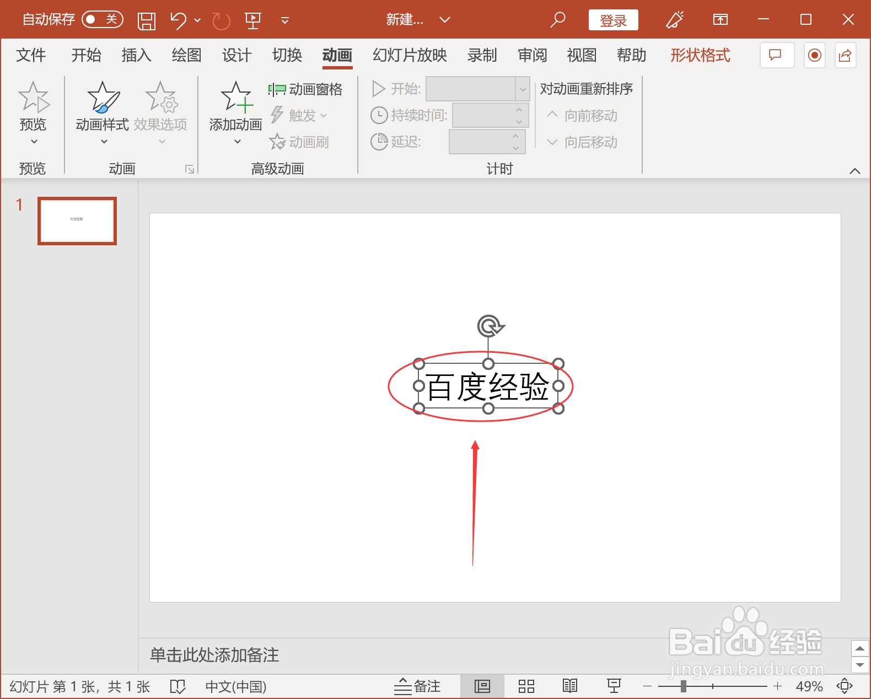The image size is (871, 699).
Task: Open the 动画样式 gallery
Action: coord(103,113)
